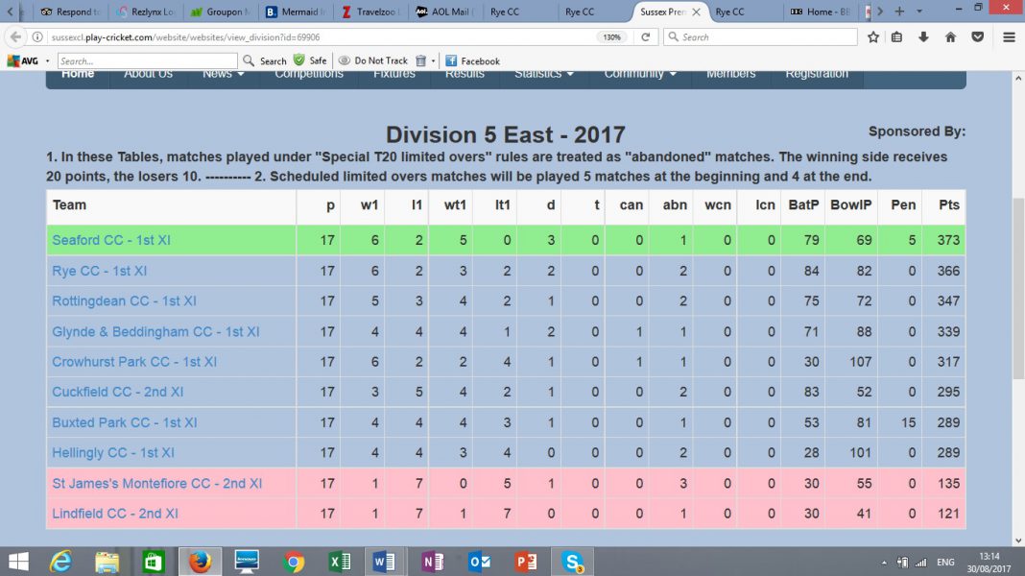Expand the Statistics dropdown menu

543,74
